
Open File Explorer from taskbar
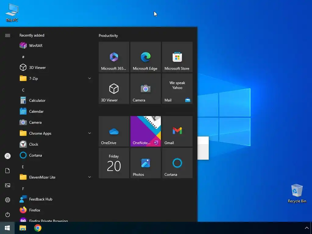(23, 228)
